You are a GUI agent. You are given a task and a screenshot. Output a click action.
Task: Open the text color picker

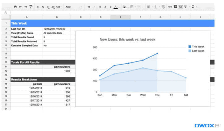point(116,7)
